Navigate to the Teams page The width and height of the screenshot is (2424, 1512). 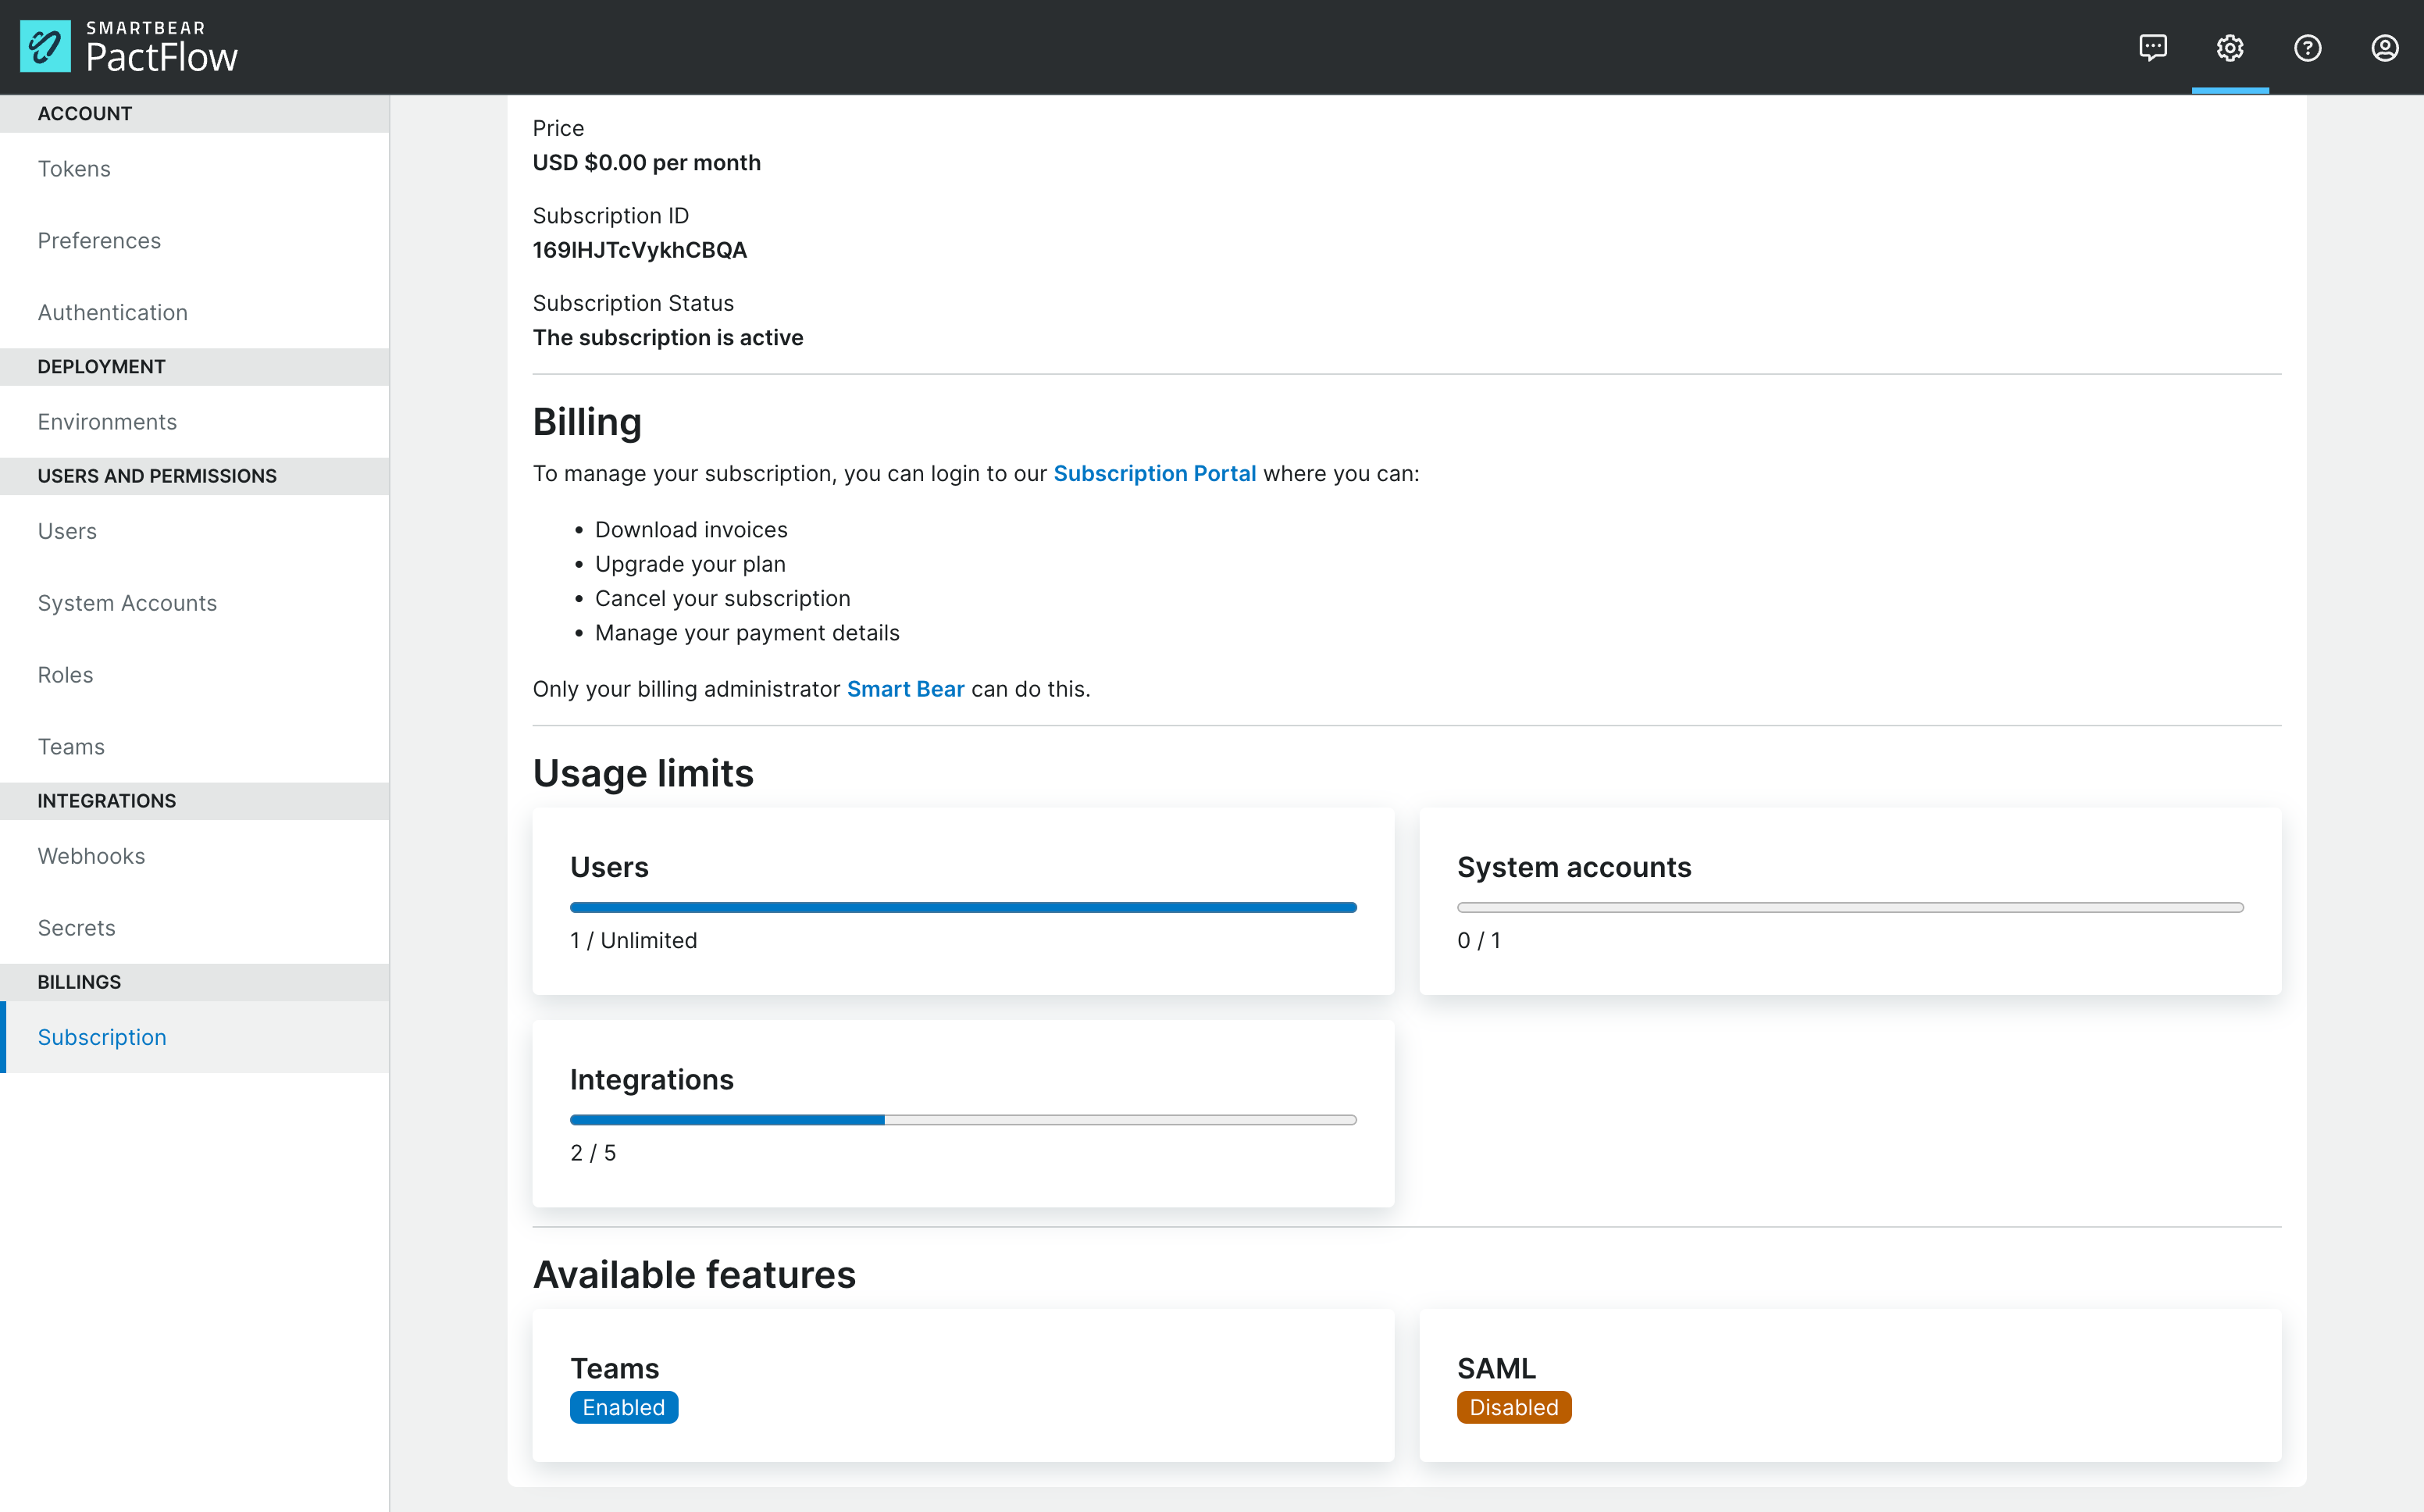70,746
